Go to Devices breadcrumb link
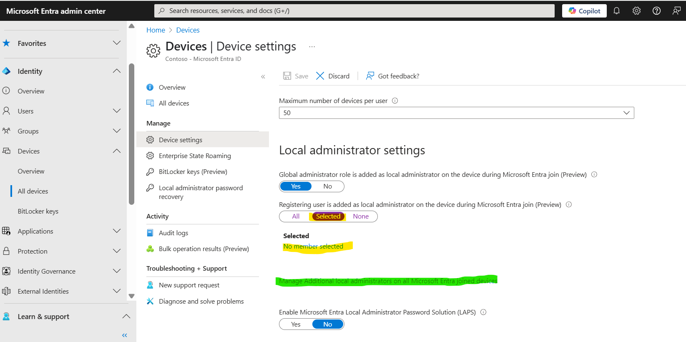 click(x=188, y=30)
